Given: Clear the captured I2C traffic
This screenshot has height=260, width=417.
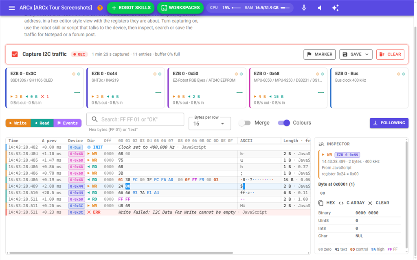Looking at the screenshot, I should tap(390, 54).
